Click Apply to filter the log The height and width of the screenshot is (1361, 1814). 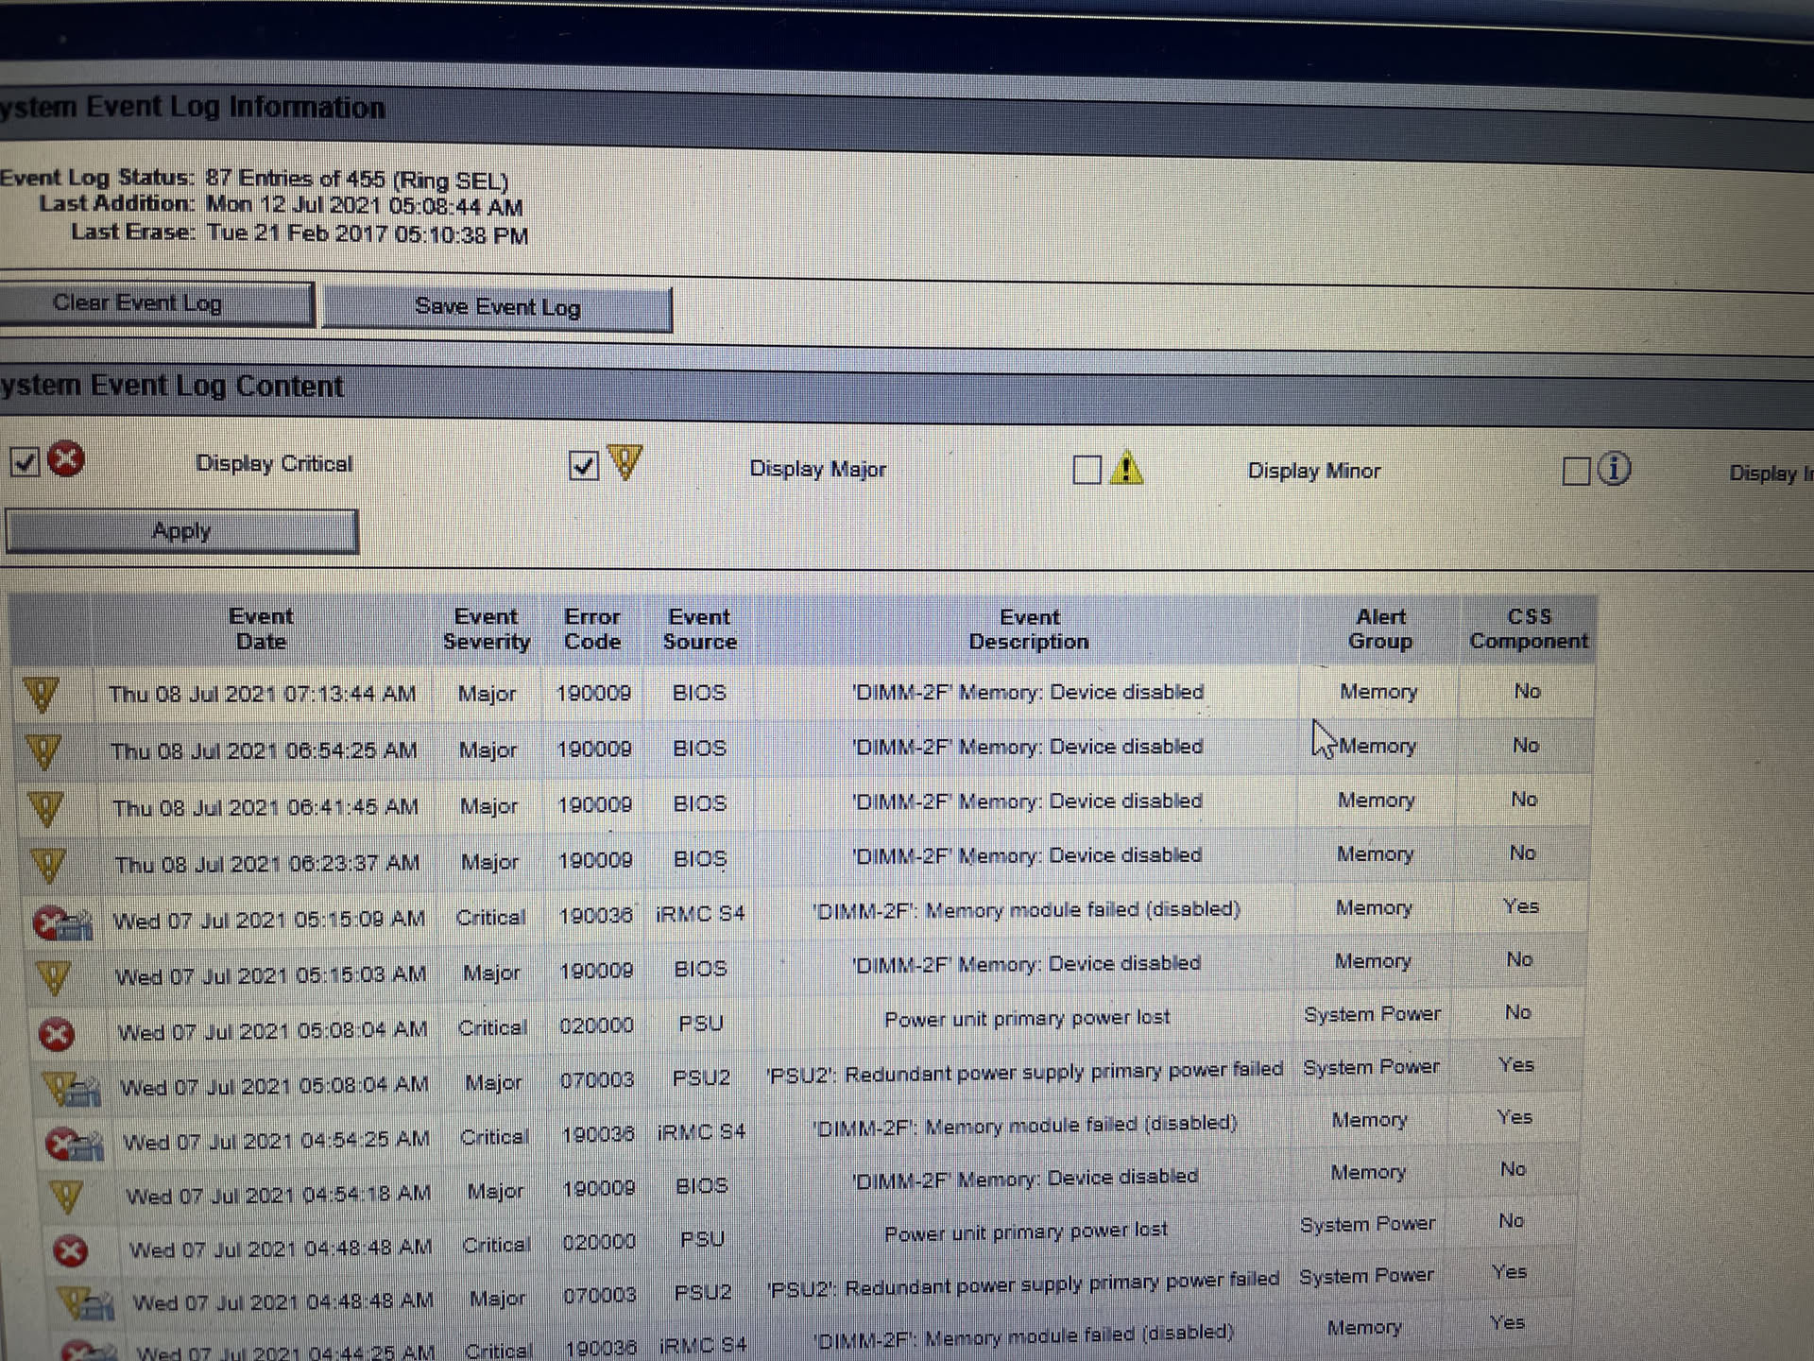coord(181,531)
